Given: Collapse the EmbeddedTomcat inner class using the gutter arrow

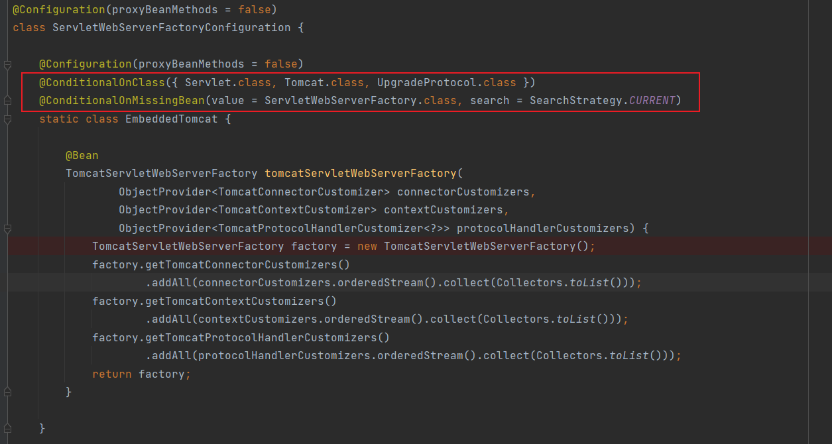Looking at the screenshot, I should pos(8,118).
